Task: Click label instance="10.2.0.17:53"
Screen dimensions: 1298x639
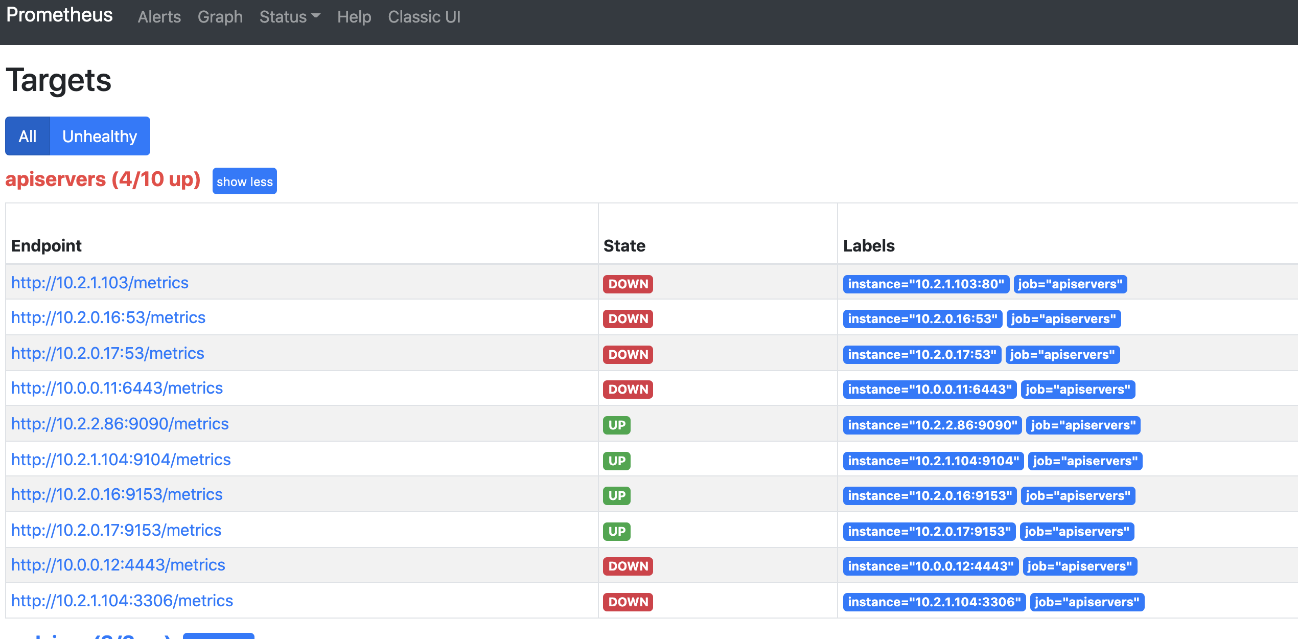Action: tap(922, 355)
